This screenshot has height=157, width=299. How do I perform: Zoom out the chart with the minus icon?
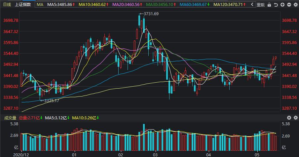click(289, 5)
